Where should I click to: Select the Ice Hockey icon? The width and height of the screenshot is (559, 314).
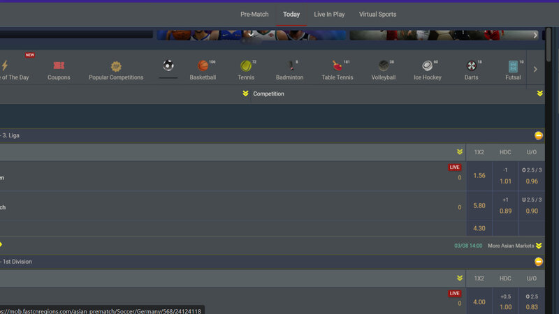[427, 66]
